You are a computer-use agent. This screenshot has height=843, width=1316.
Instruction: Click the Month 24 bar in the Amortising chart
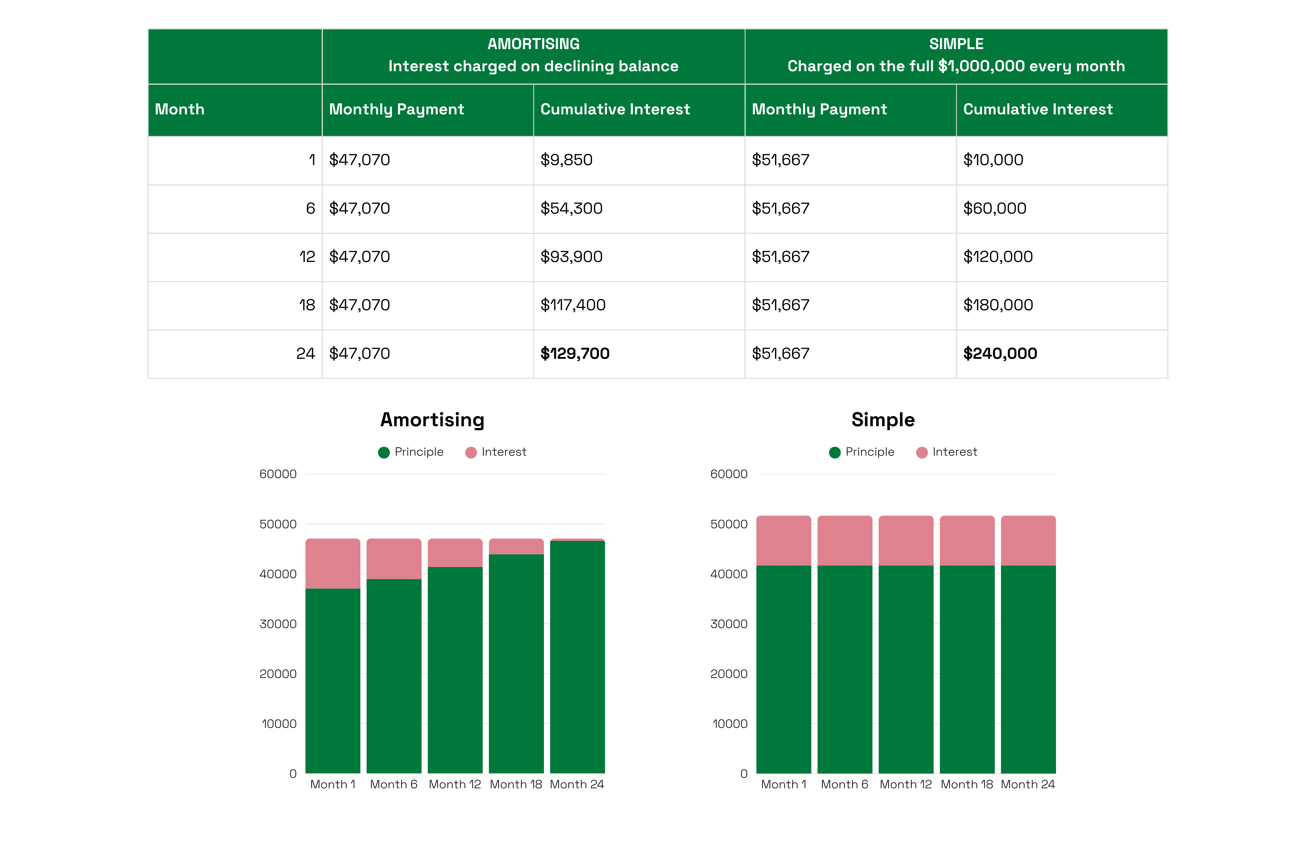577,657
